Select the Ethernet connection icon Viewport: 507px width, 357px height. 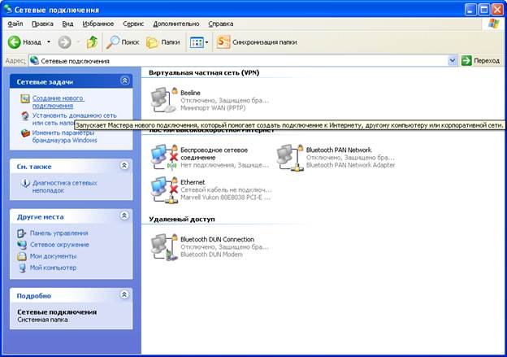click(165, 189)
